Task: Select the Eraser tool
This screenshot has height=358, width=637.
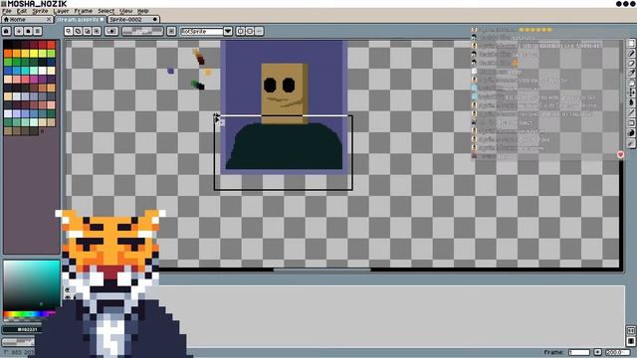Action: (x=631, y=63)
